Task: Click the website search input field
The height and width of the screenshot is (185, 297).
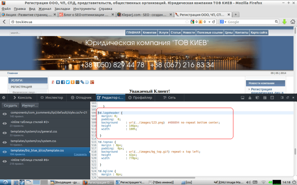Action: click(x=26, y=33)
